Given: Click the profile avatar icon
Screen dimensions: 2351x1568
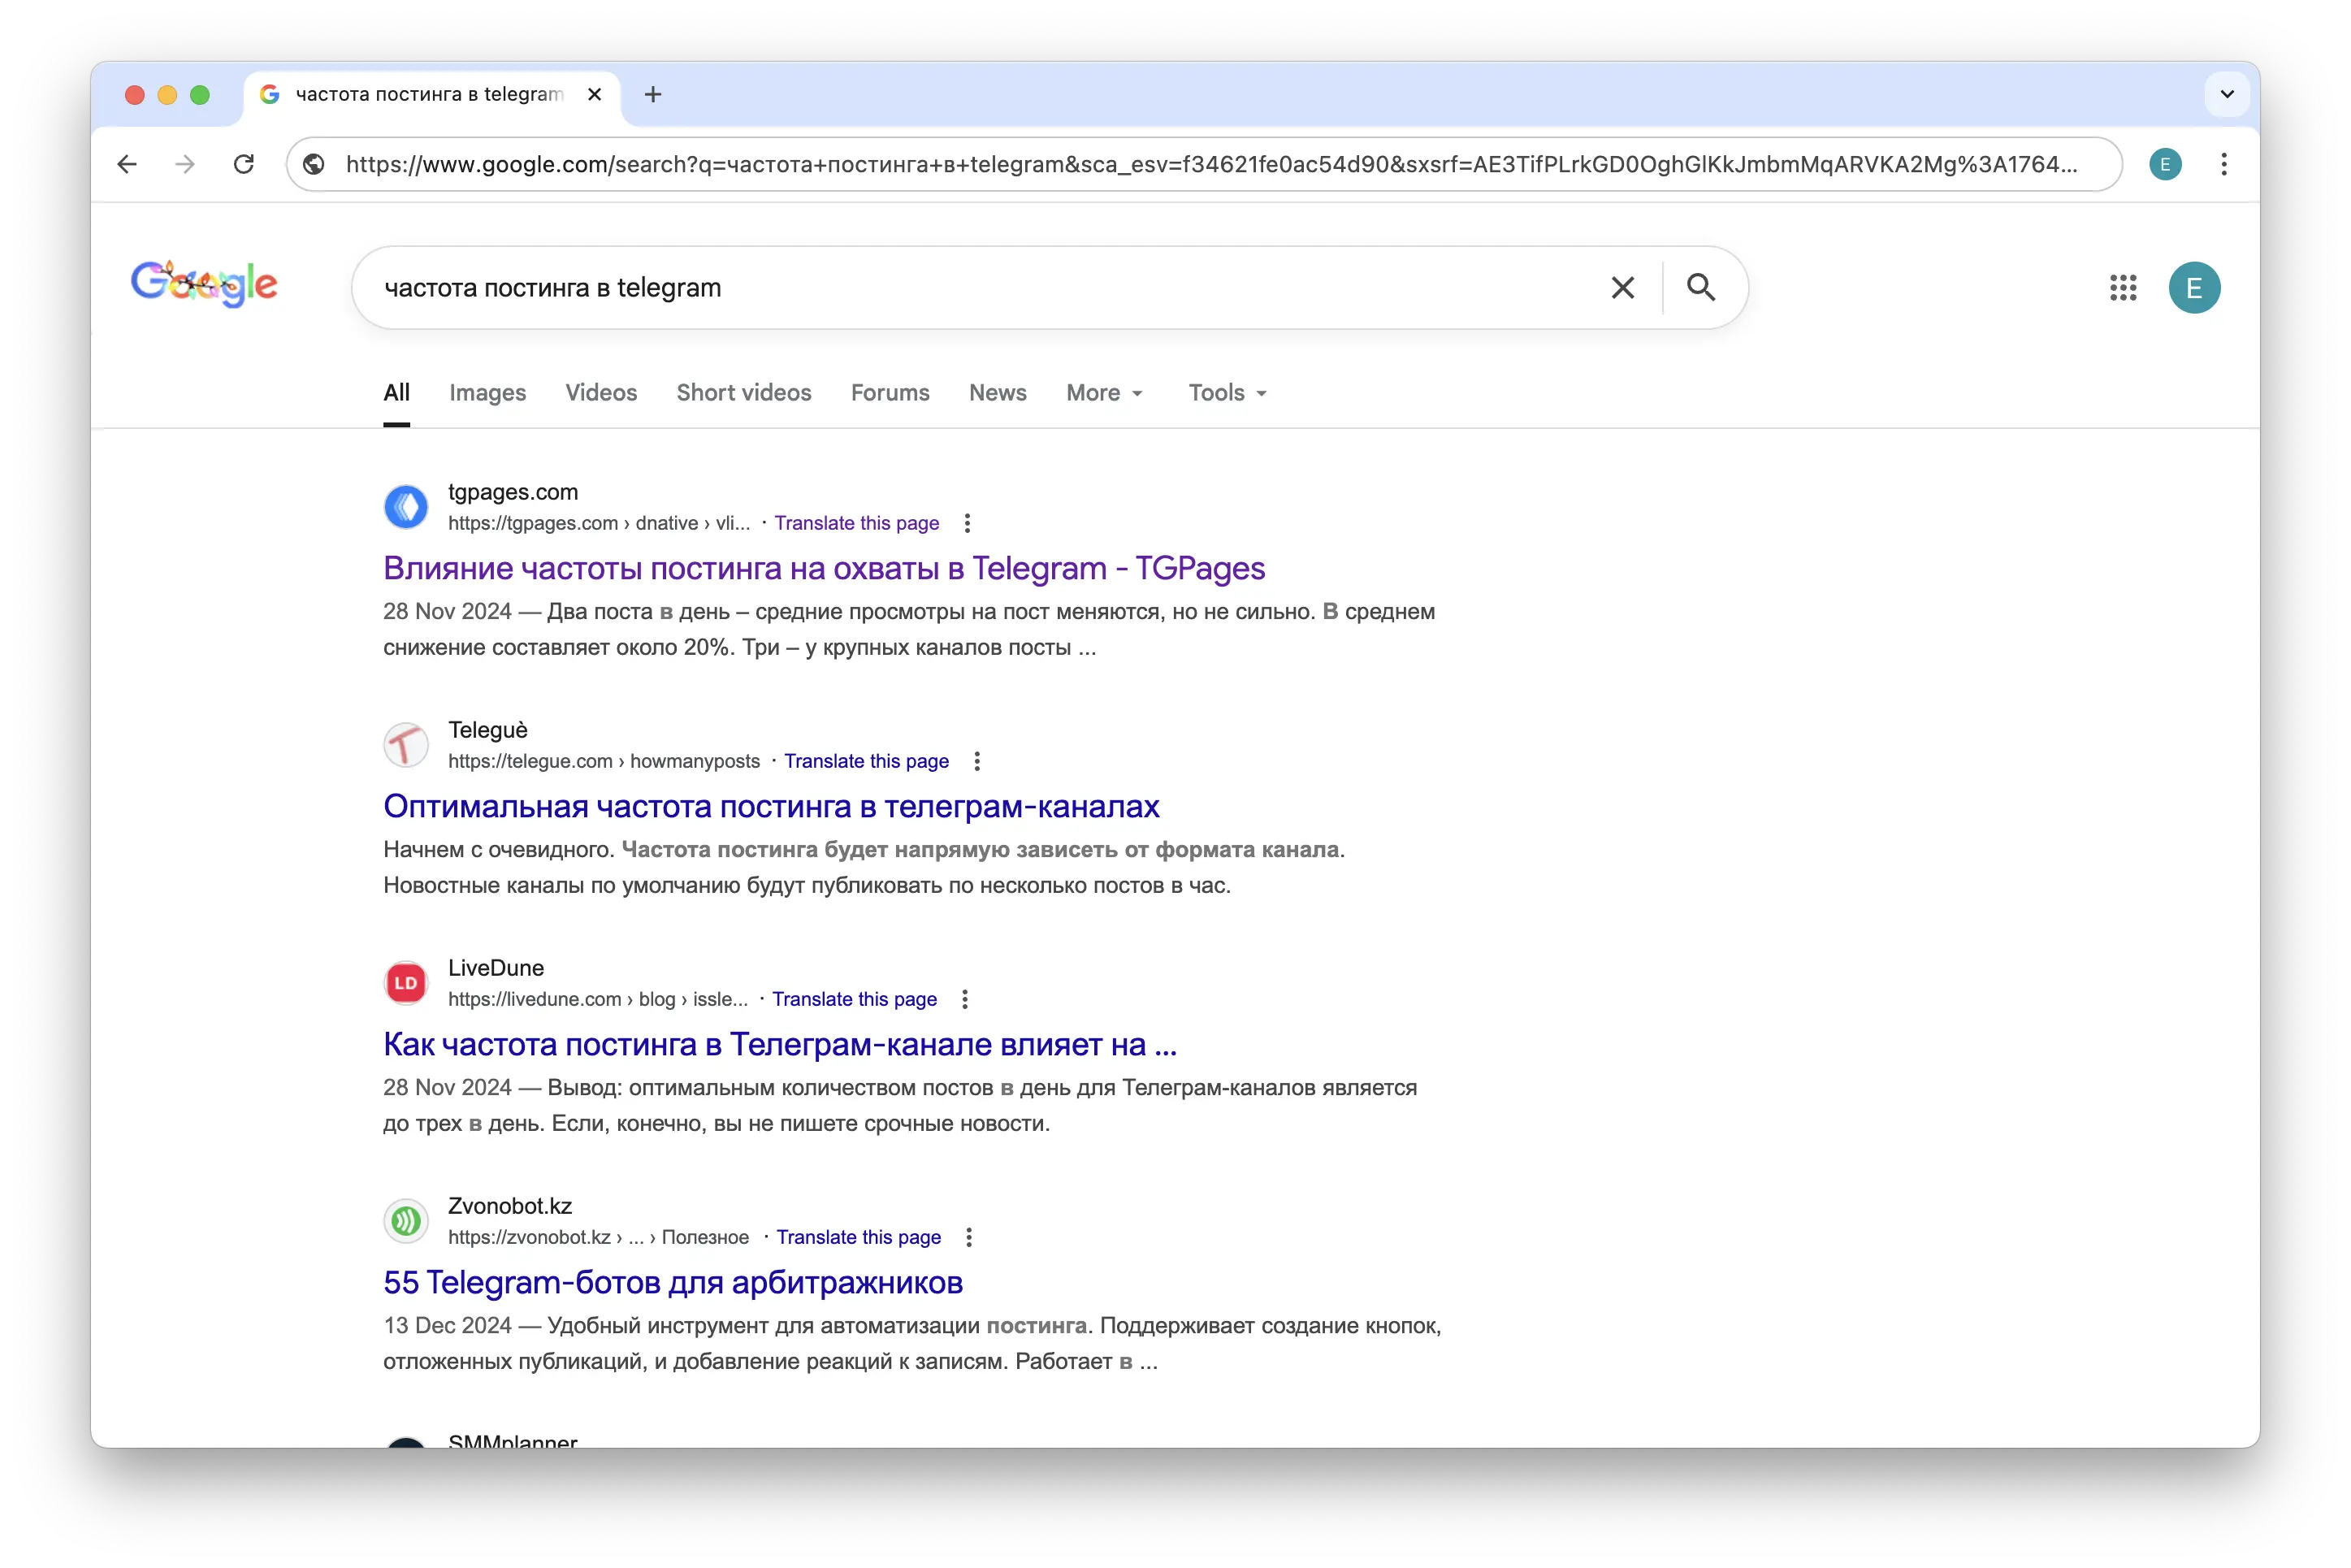Looking at the screenshot, I should (2196, 287).
